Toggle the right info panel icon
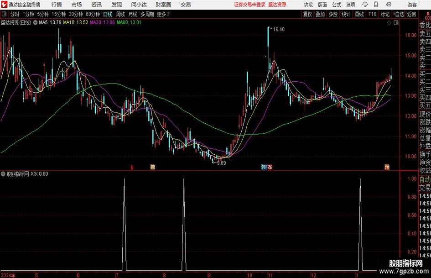 (396, 22)
